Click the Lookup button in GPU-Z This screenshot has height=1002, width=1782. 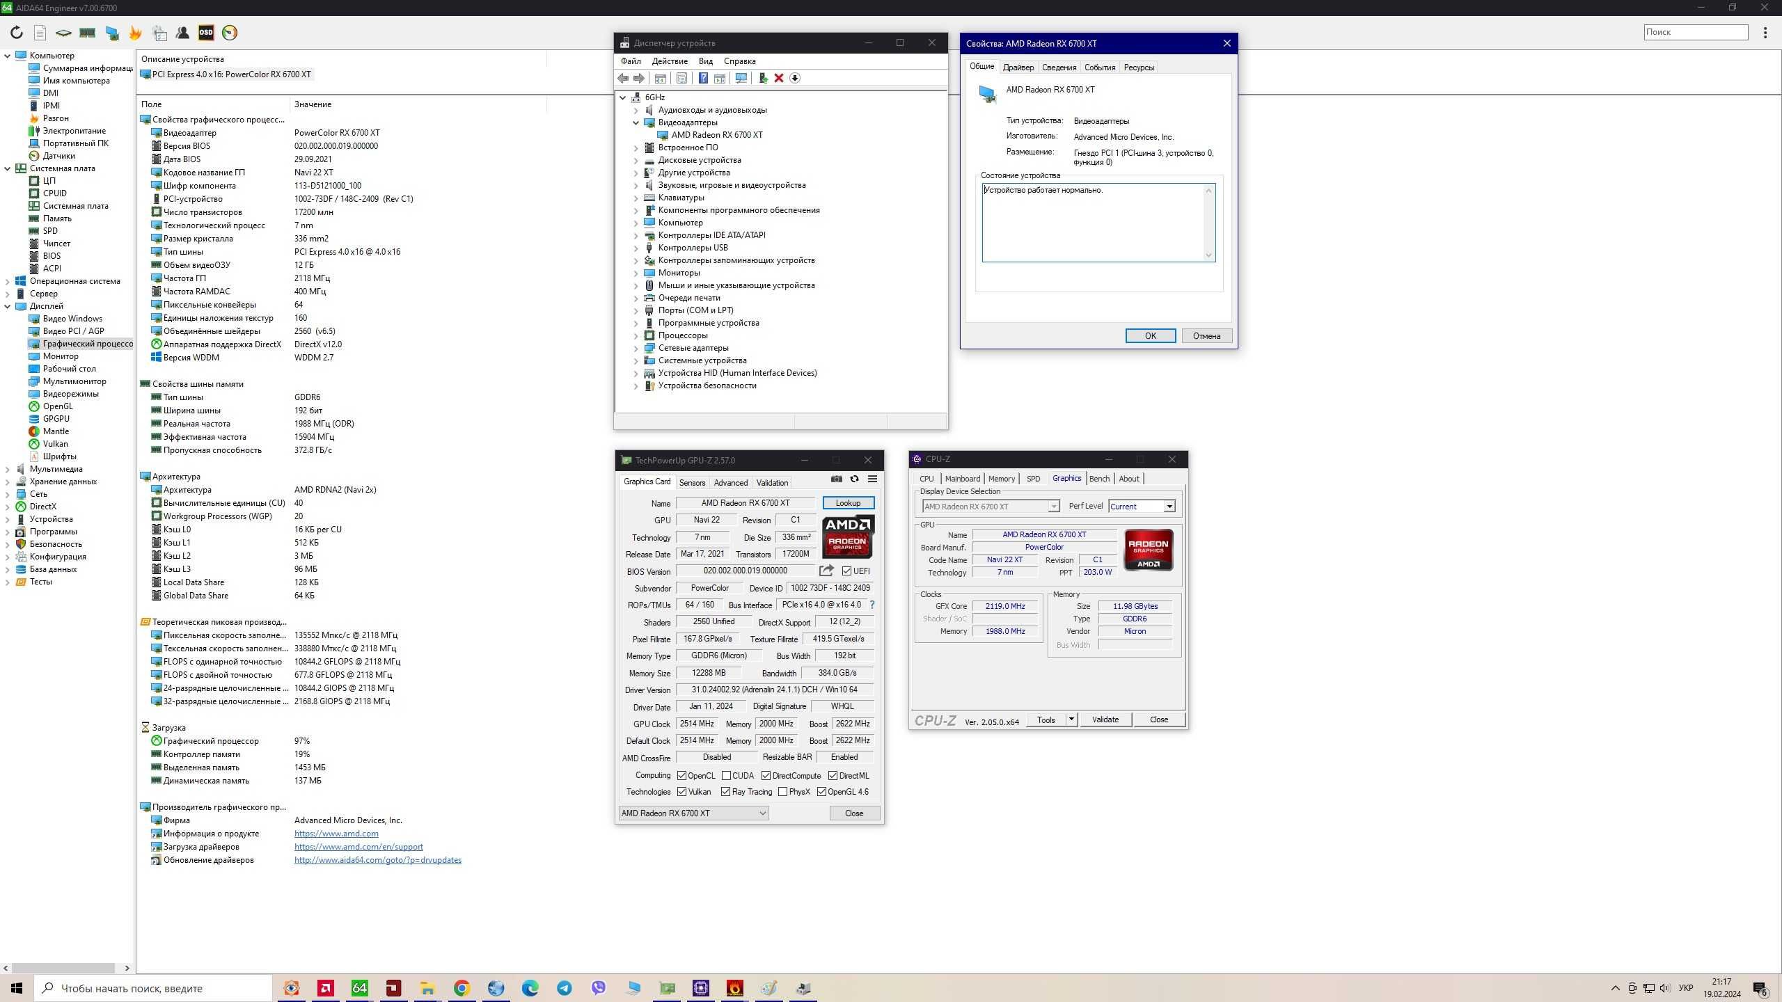click(848, 503)
